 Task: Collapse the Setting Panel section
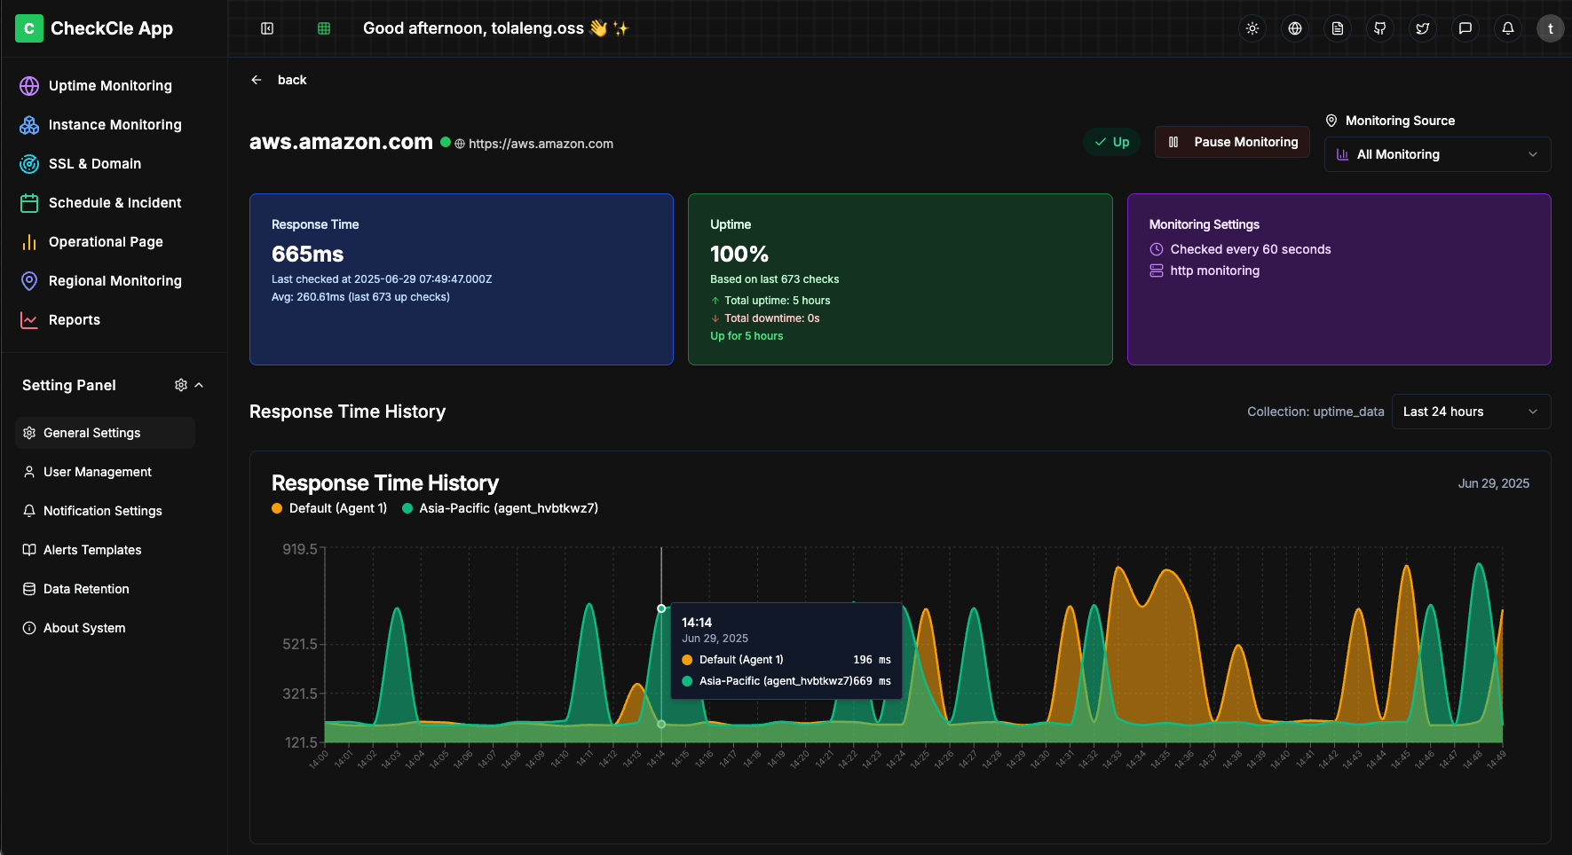pyautogui.click(x=200, y=384)
